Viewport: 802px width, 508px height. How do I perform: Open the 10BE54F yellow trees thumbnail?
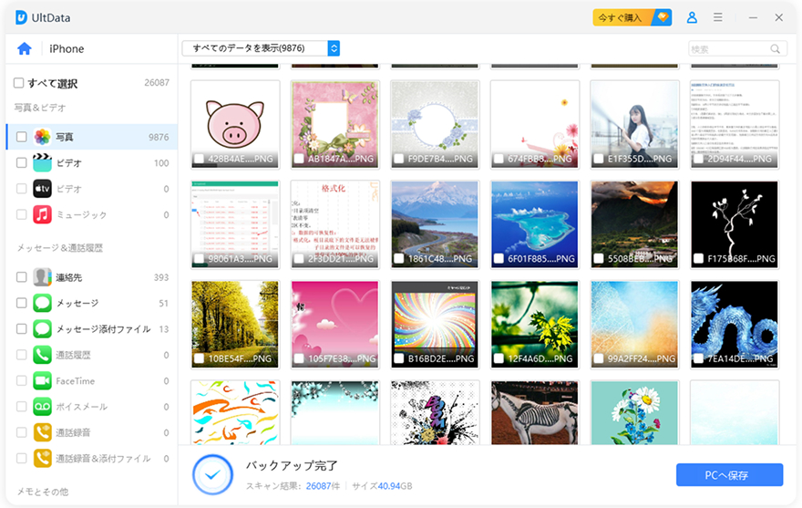click(x=235, y=324)
